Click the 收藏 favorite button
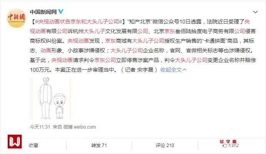 pyautogui.click(x=33, y=146)
